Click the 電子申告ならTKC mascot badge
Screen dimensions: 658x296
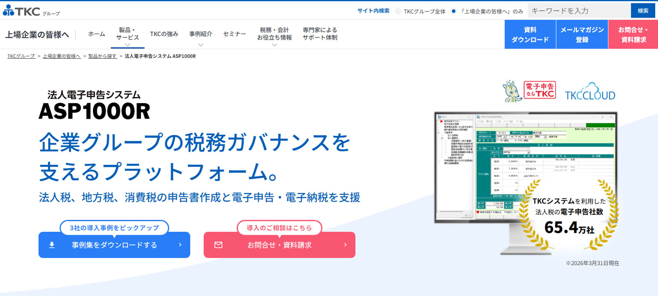point(529,91)
